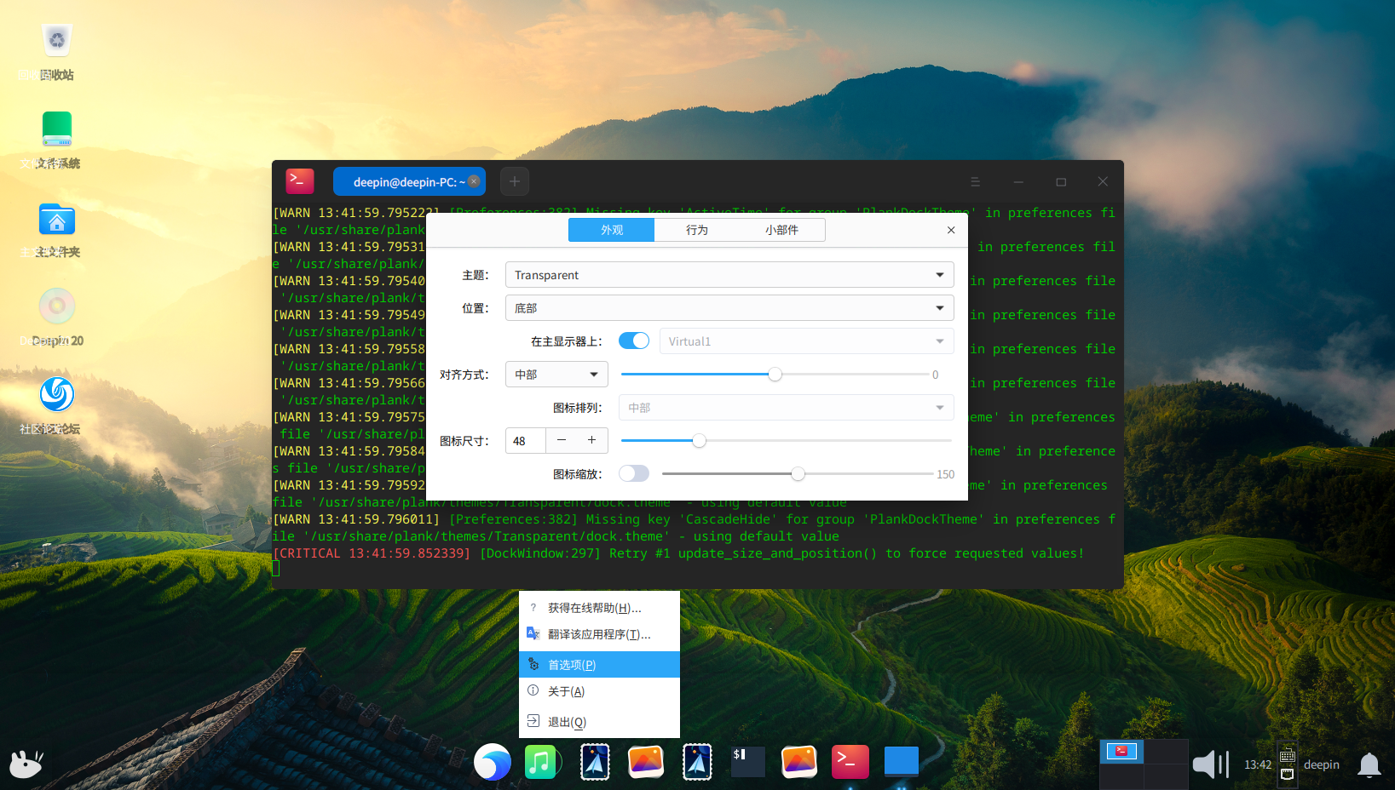Click the red Deepin terminal dock icon
This screenshot has width=1395, height=790.
pyautogui.click(x=850, y=762)
